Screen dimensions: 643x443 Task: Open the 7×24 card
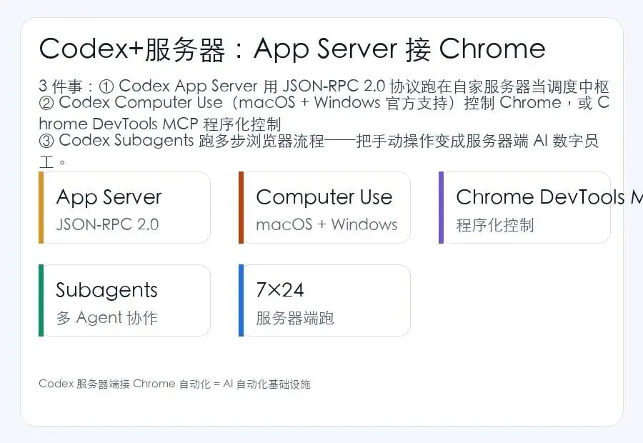click(x=325, y=301)
